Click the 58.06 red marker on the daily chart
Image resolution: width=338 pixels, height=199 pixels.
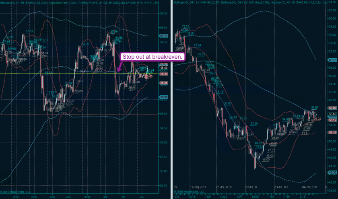coord(332,108)
